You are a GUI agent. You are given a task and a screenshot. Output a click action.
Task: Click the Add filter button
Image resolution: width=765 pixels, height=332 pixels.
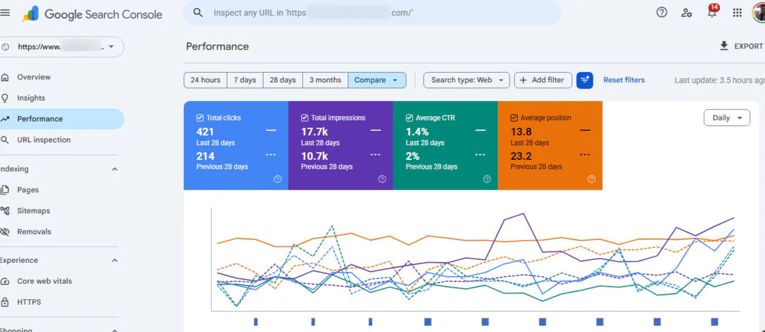[543, 80]
